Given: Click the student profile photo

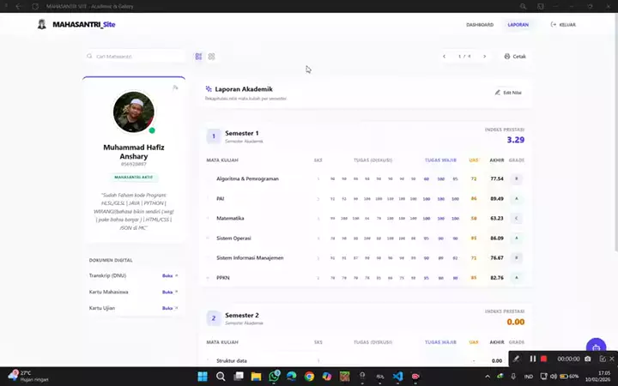Looking at the screenshot, I should click(x=134, y=112).
